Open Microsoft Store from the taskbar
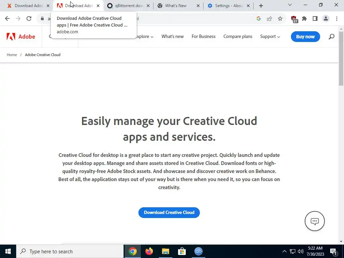The height and width of the screenshot is (258, 344). click(x=182, y=251)
